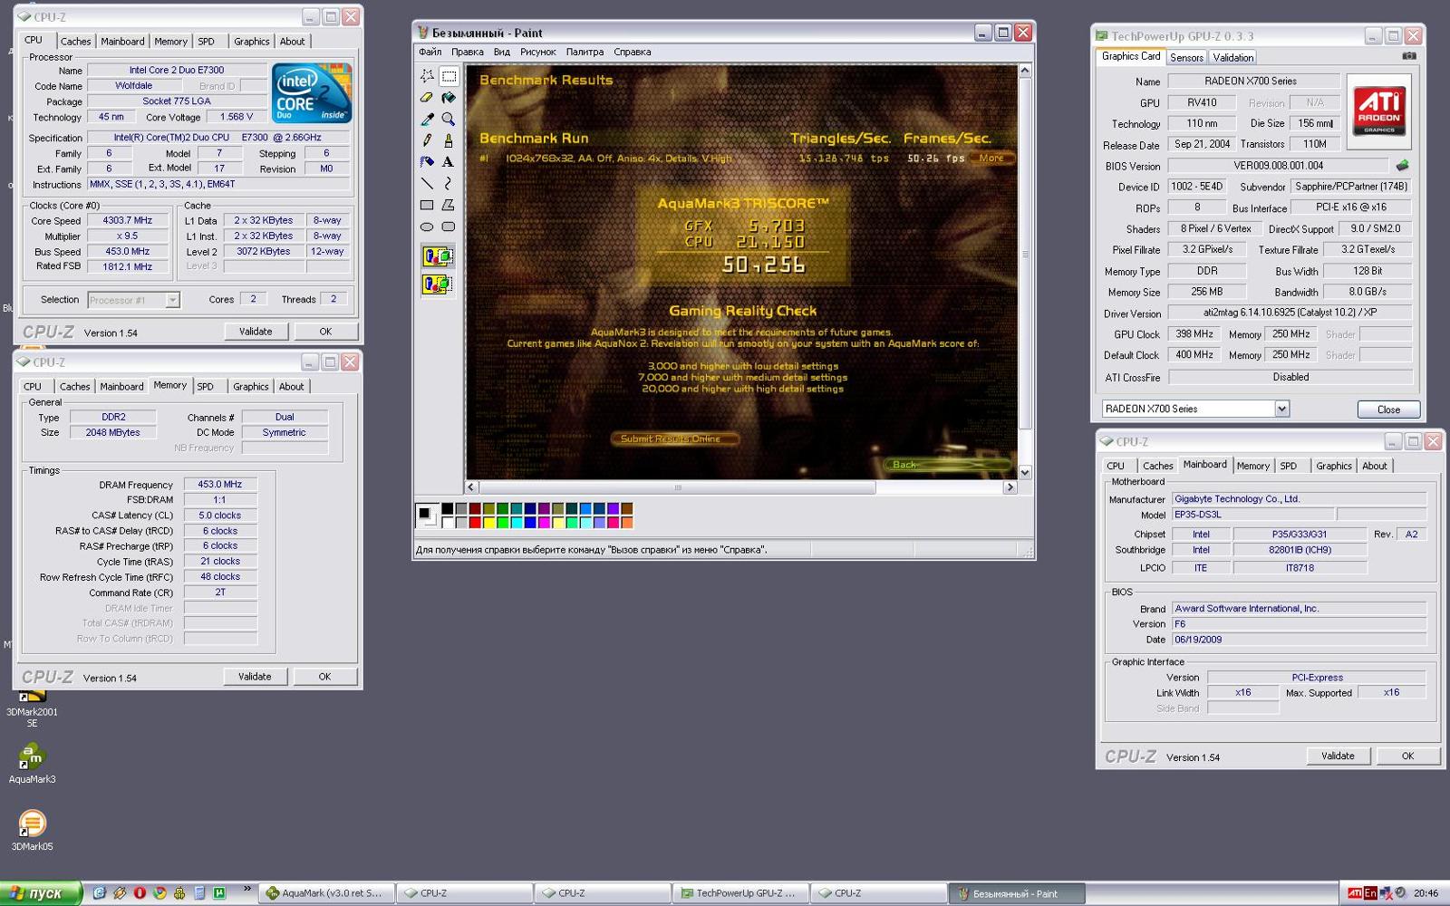Click the пуск Start button
Screen dimensions: 1450x906
point(41,893)
